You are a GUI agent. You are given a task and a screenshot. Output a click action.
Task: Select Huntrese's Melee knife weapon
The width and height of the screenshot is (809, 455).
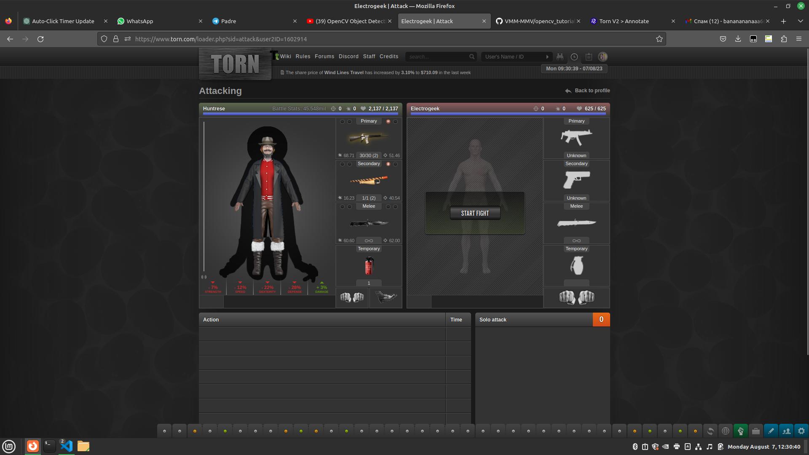pyautogui.click(x=368, y=223)
